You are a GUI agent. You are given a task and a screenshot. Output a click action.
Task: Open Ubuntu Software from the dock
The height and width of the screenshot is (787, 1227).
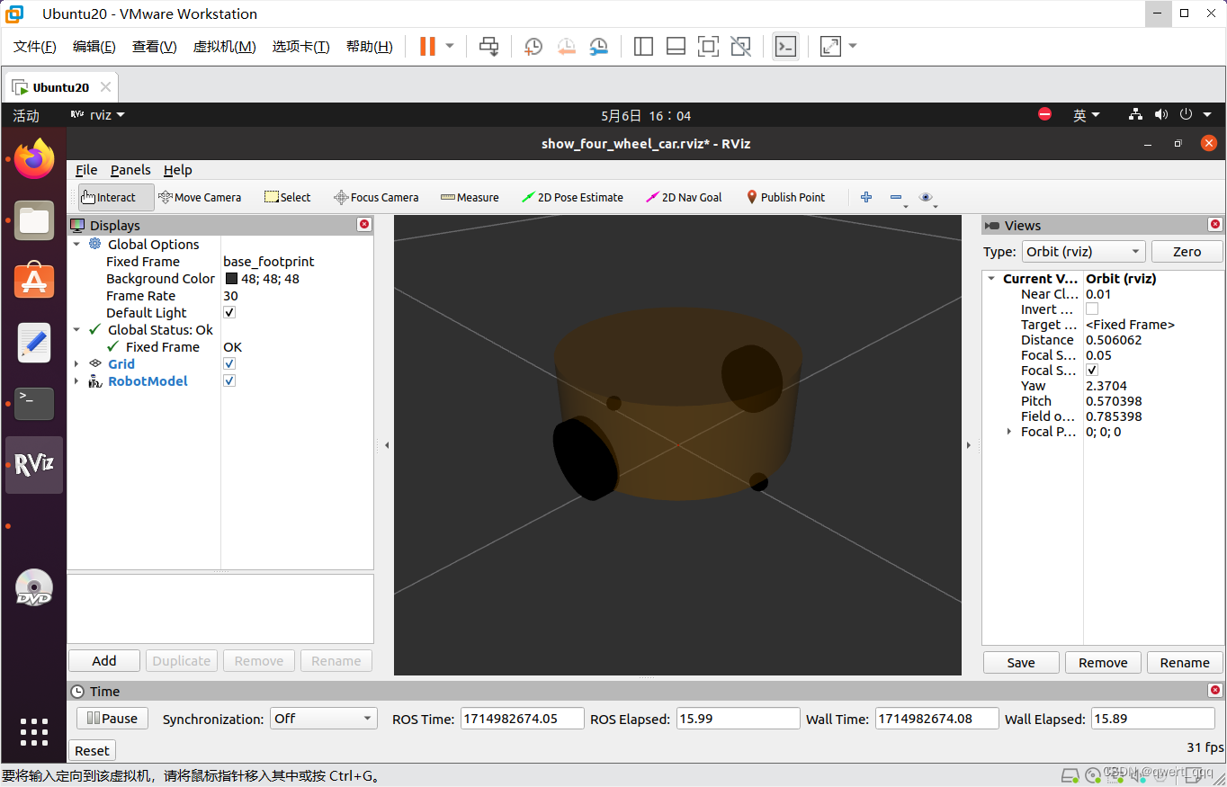[x=34, y=282]
